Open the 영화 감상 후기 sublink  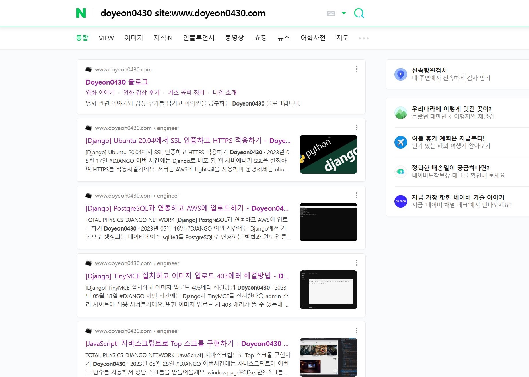pyautogui.click(x=141, y=92)
